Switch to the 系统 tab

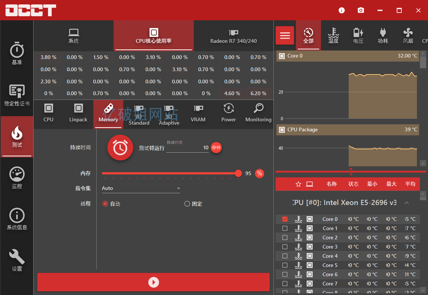click(x=73, y=36)
